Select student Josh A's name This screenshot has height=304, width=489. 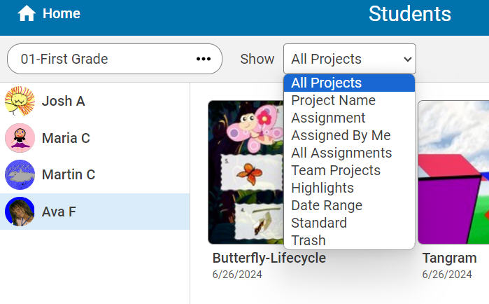tap(63, 101)
